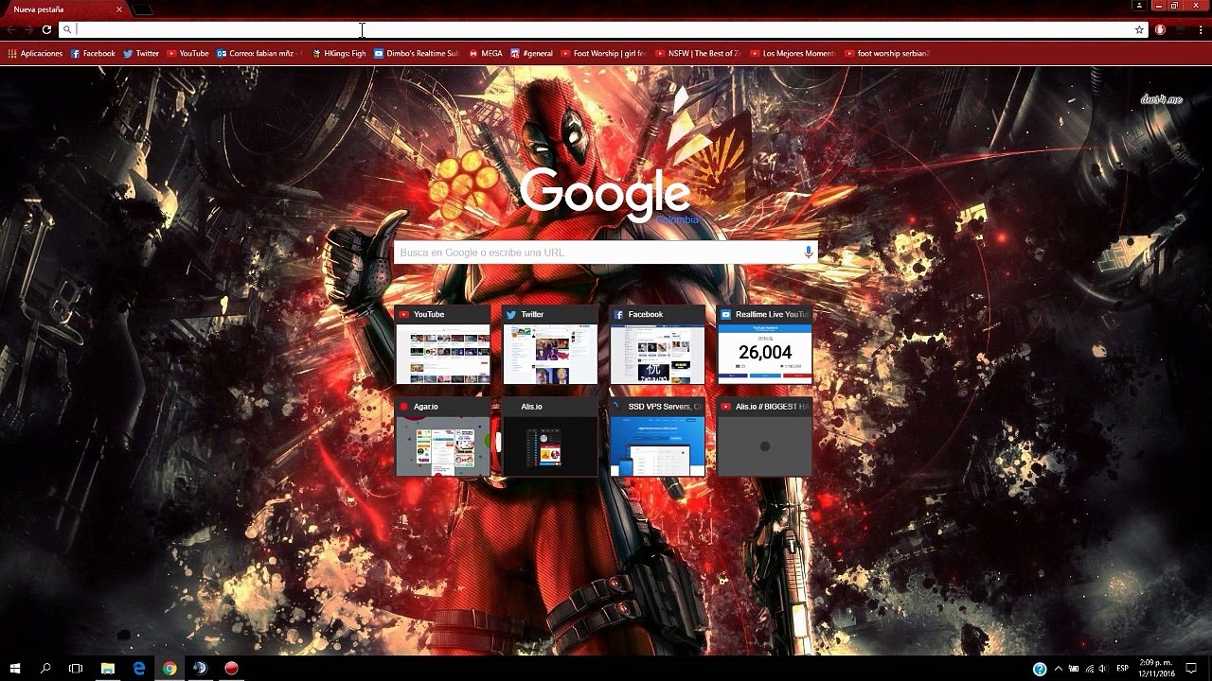Open network settings in the system tray
Viewport: 1212px width, 681px height.
(x=1088, y=669)
